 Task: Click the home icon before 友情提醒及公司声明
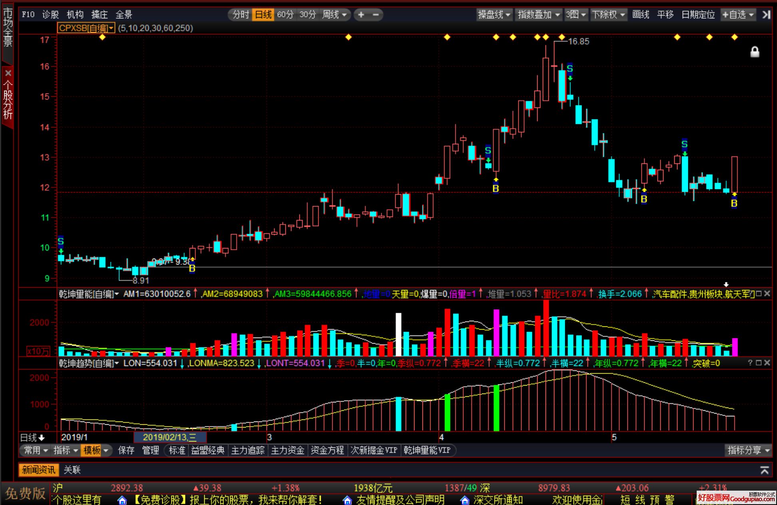pyautogui.click(x=347, y=500)
